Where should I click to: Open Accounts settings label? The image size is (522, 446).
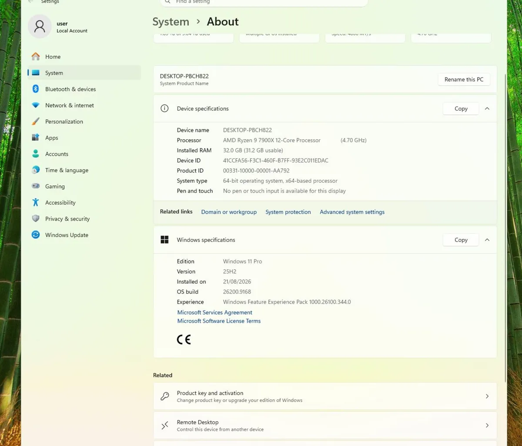point(57,154)
